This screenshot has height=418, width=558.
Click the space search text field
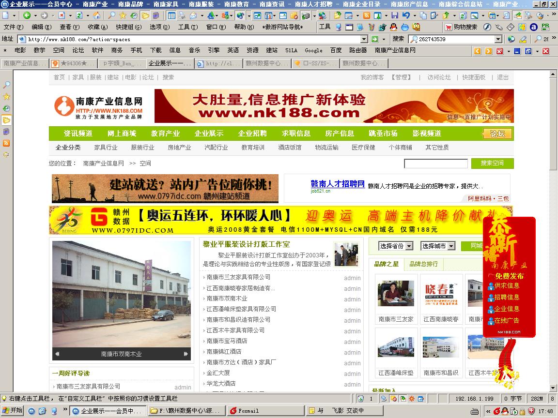(435, 164)
